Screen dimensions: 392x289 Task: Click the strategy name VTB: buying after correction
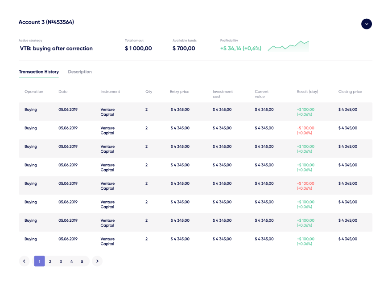56,49
